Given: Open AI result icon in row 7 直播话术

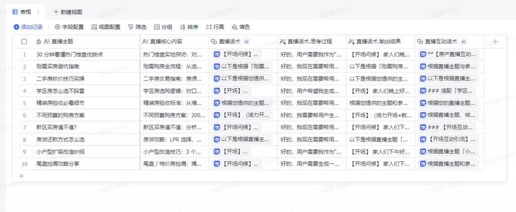Looking at the screenshot, I should coord(217,127).
